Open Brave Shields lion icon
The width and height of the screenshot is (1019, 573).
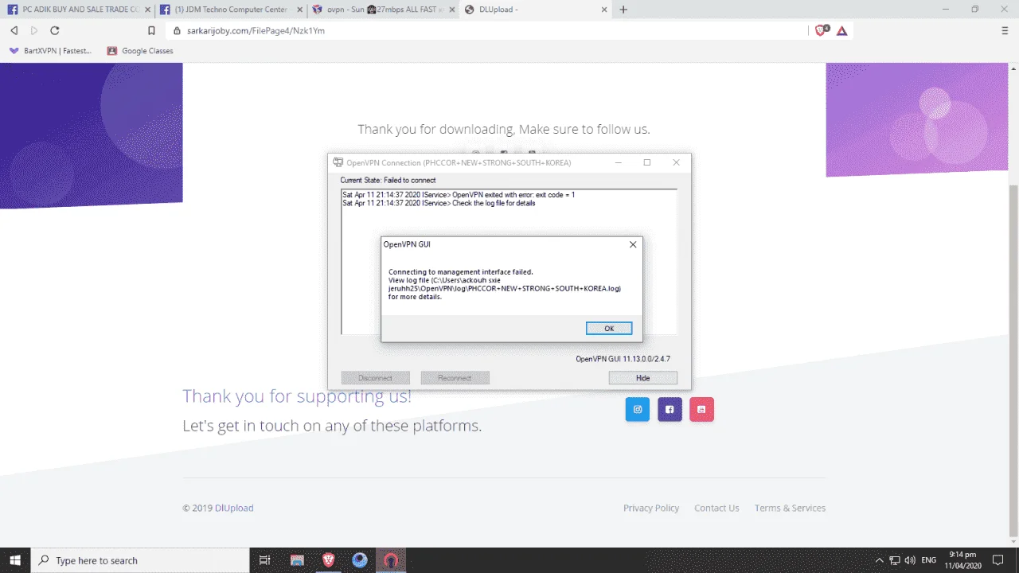[x=822, y=30]
